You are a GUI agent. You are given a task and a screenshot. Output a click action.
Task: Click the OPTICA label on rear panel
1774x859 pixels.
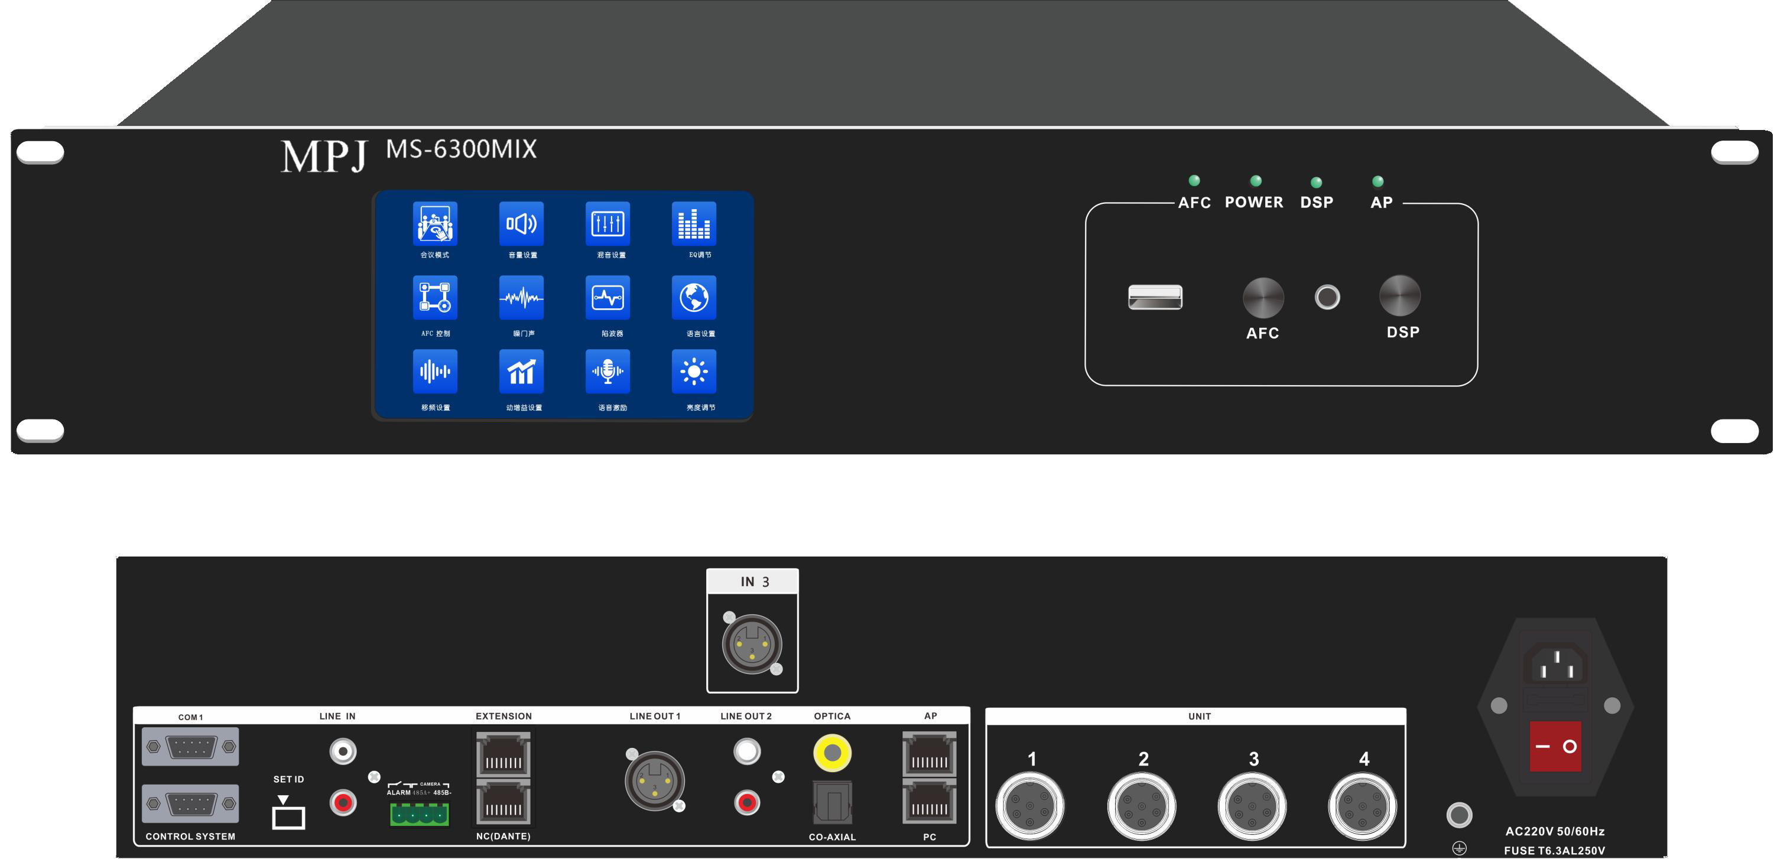tap(832, 717)
